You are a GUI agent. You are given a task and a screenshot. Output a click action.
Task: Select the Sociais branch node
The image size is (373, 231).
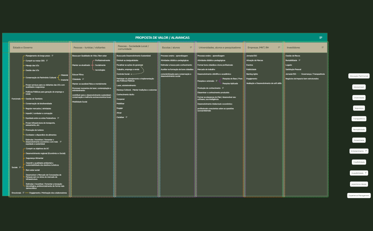15,167
